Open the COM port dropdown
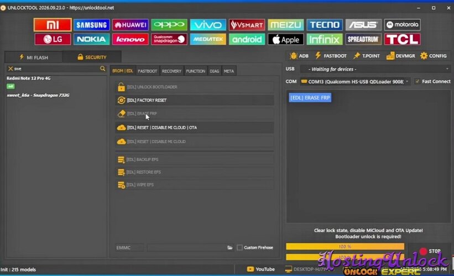454x276 pixels. [355, 82]
